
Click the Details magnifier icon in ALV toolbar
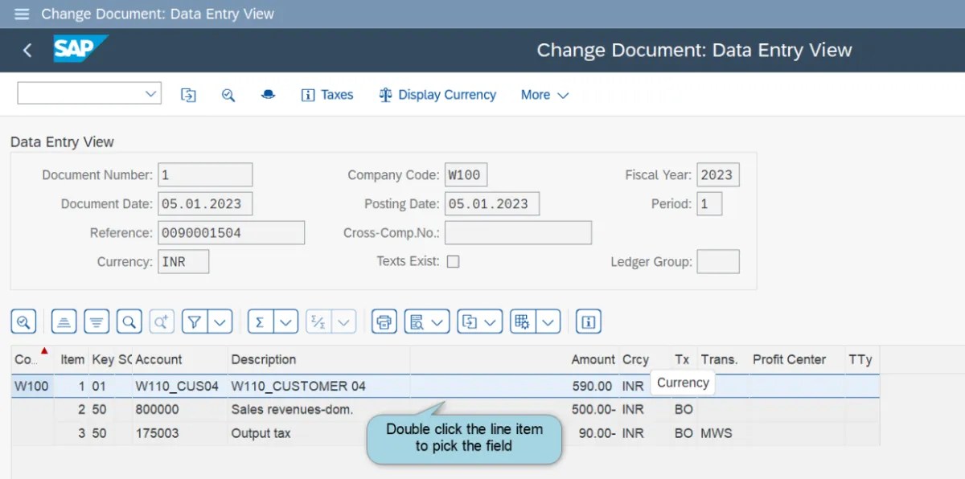click(23, 322)
